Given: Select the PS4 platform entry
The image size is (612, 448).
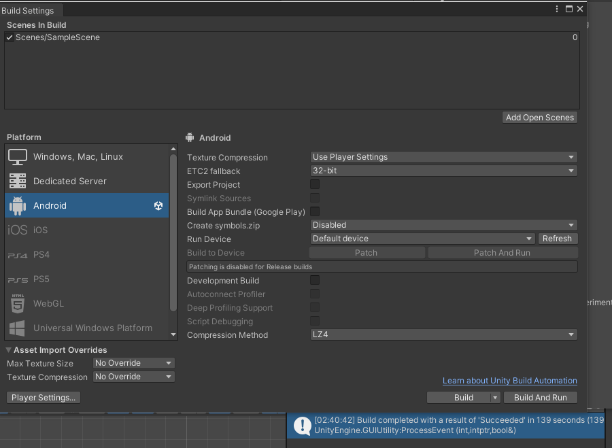Looking at the screenshot, I should tap(86, 255).
